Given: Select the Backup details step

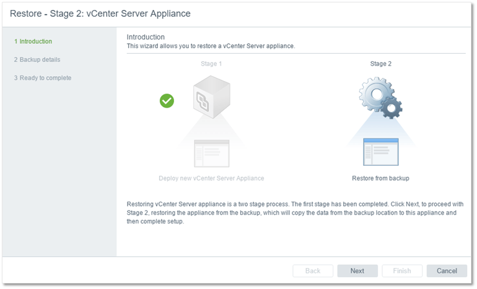Looking at the screenshot, I should (37, 59).
